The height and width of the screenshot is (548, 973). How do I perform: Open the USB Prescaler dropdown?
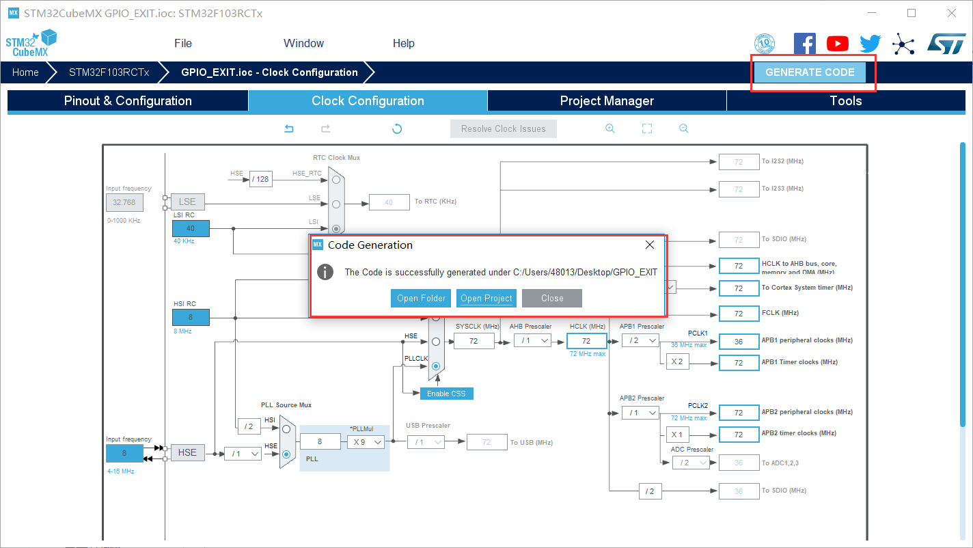(x=426, y=442)
